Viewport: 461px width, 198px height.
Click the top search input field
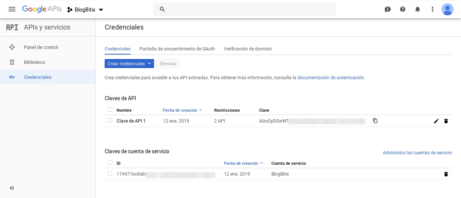tap(245, 9)
